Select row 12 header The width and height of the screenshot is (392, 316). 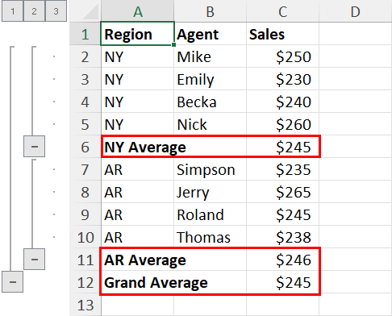(85, 282)
